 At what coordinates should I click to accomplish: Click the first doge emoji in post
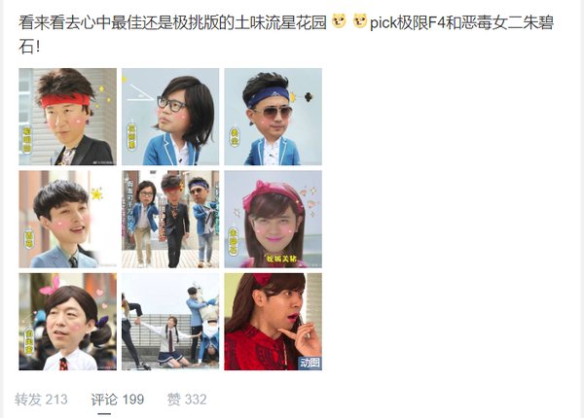(339, 20)
